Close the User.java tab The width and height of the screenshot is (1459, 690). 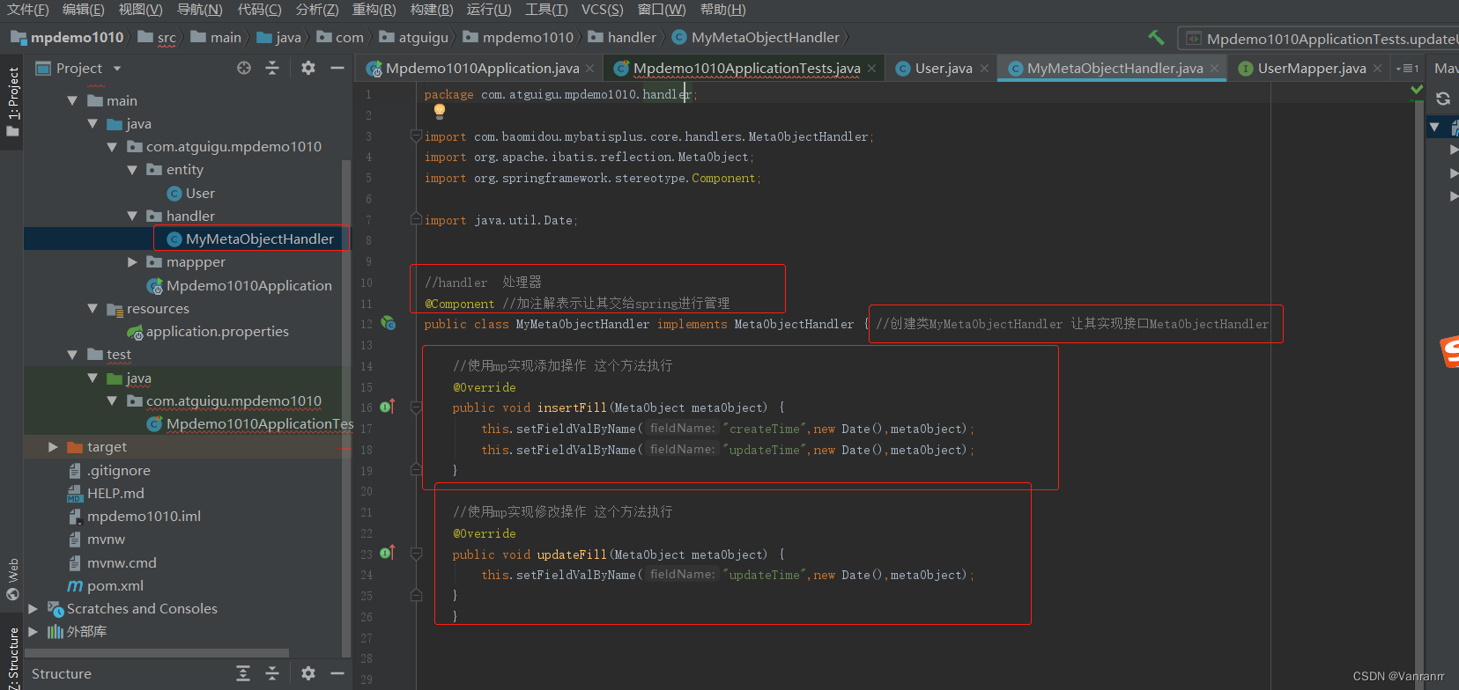tap(984, 69)
